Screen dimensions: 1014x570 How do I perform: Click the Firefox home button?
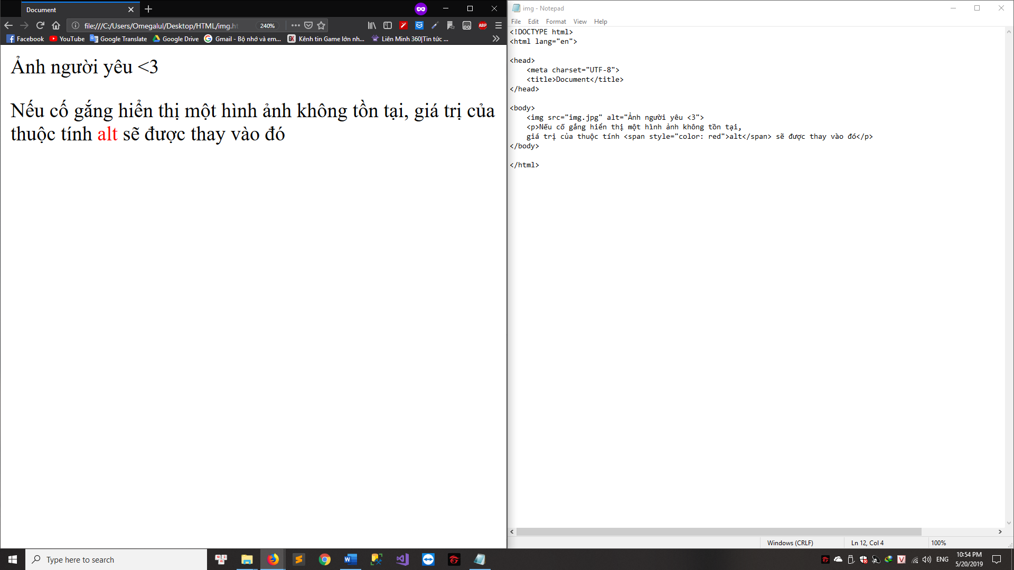point(56,25)
